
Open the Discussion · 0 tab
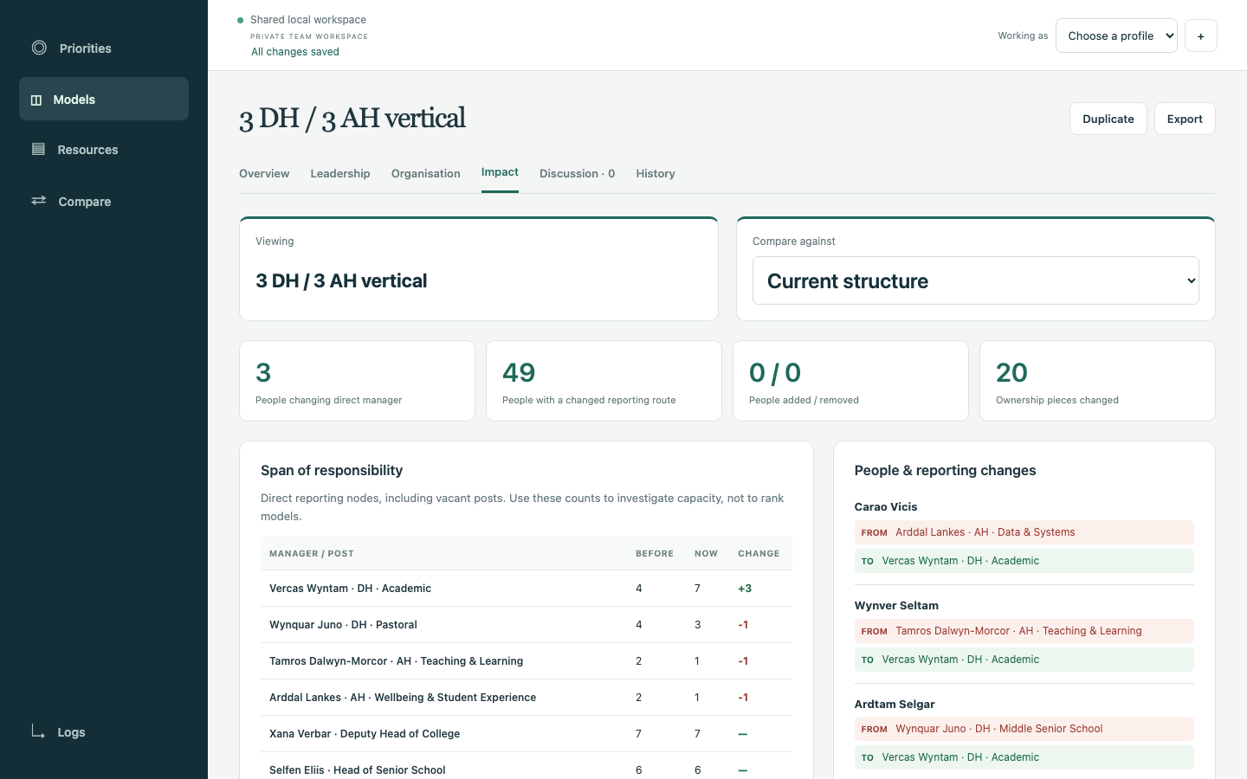(x=577, y=173)
